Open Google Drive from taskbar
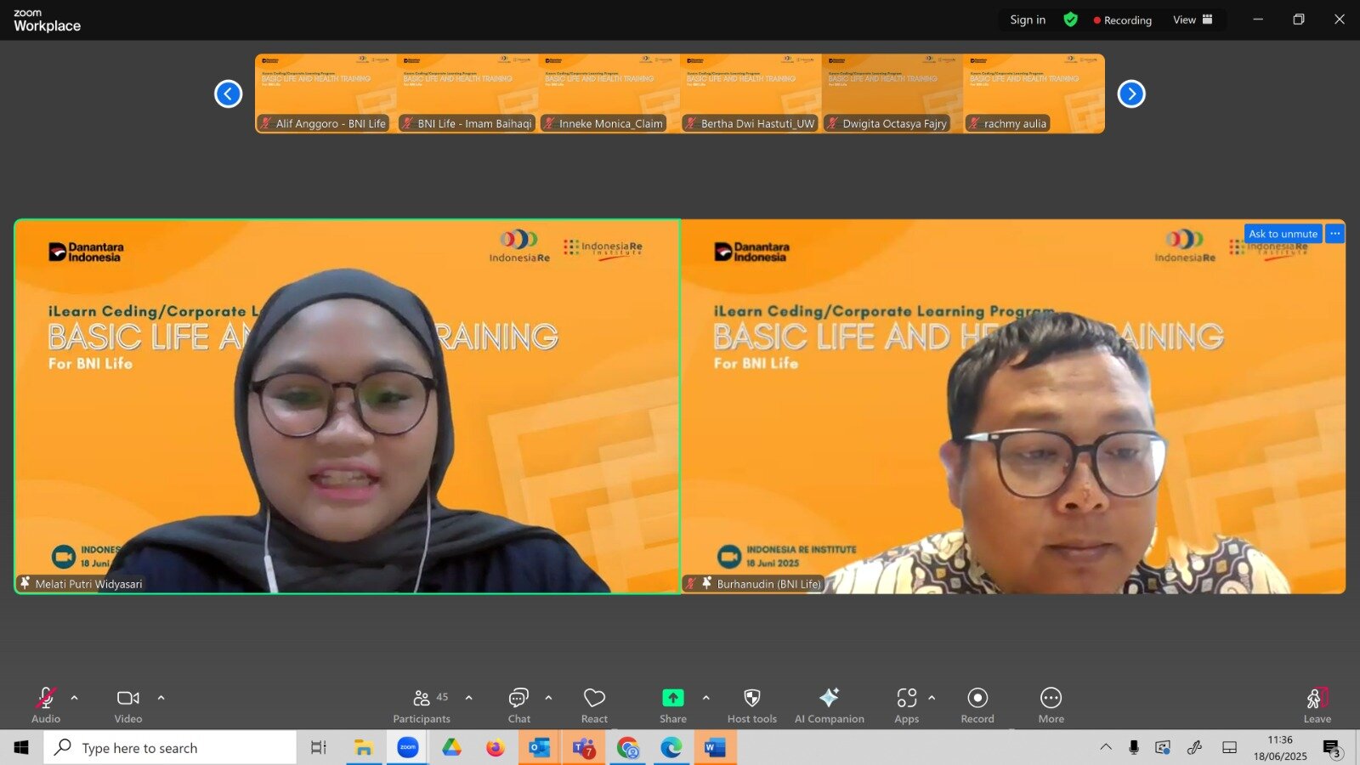This screenshot has width=1360, height=765. [x=451, y=748]
